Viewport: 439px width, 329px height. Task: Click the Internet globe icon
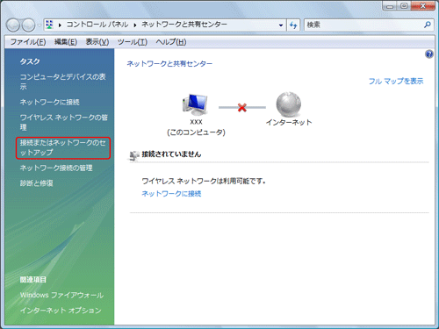coord(289,104)
